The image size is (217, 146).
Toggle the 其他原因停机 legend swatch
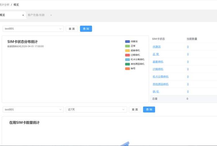pos(127,64)
